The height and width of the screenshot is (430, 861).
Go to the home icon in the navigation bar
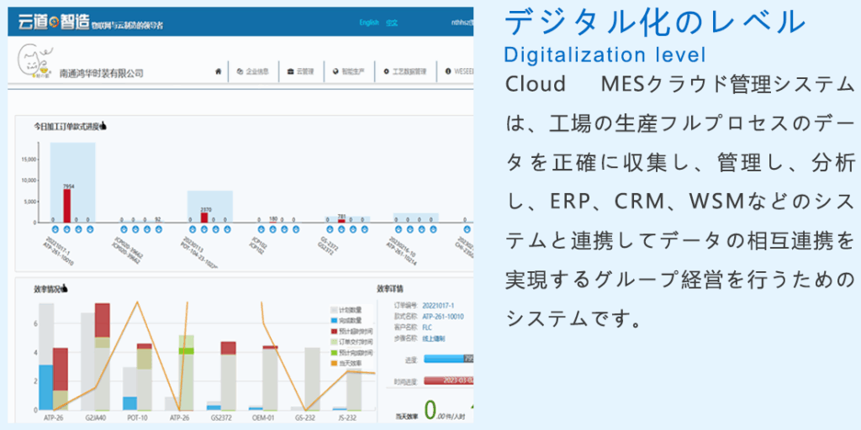pos(218,71)
